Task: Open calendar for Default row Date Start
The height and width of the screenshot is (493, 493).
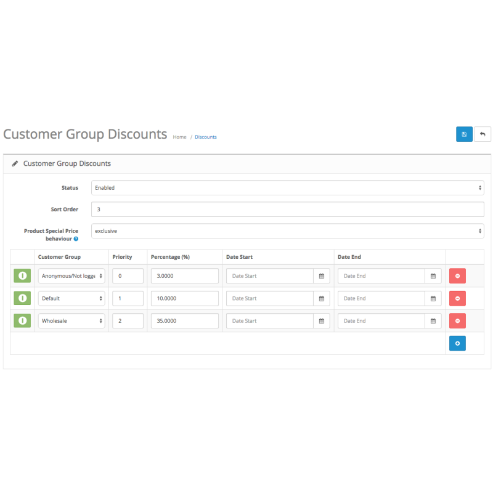Action: click(x=321, y=299)
